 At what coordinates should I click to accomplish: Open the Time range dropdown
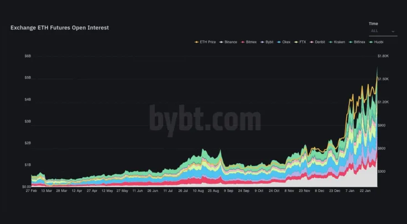(382, 31)
